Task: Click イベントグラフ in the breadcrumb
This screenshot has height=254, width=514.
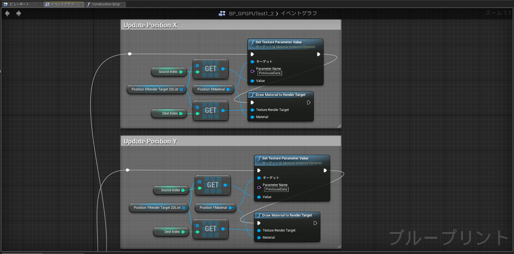Action: (x=299, y=13)
